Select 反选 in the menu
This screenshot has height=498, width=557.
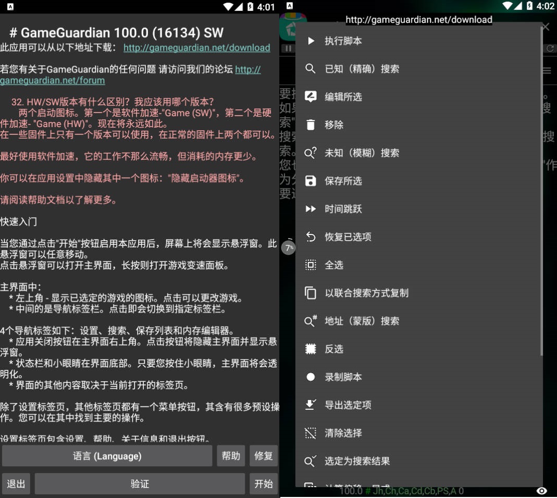click(x=418, y=349)
